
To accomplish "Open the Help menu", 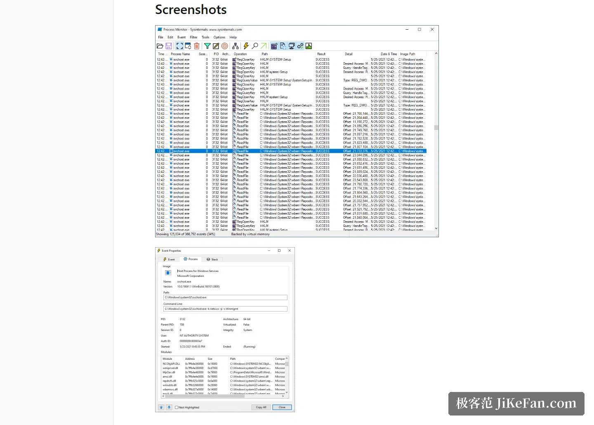I will click(x=233, y=37).
